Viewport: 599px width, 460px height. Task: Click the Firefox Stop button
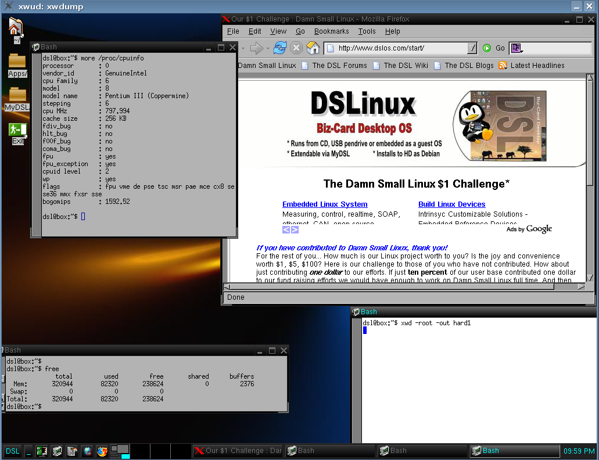click(296, 48)
